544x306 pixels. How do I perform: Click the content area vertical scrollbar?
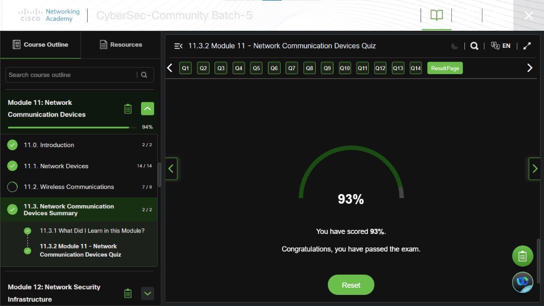tap(538, 261)
